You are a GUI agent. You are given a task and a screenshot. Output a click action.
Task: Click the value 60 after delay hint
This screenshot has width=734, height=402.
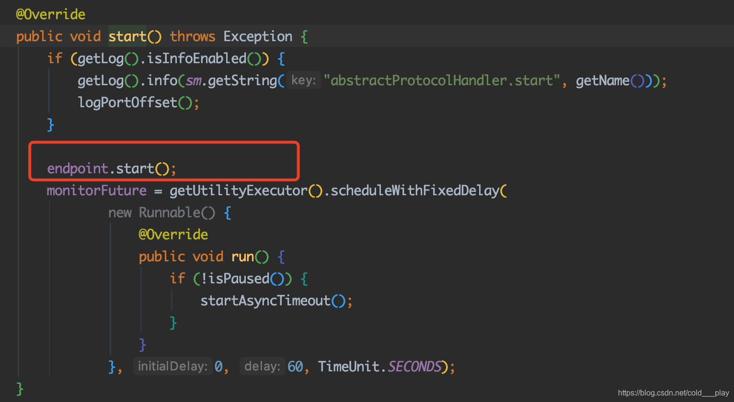(295, 367)
